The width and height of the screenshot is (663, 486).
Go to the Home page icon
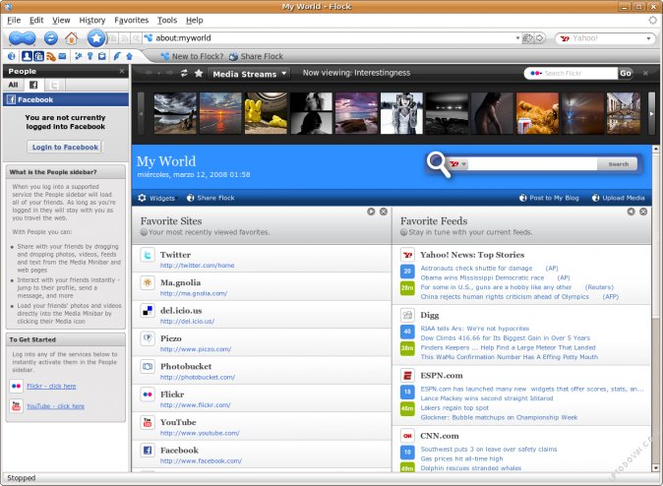[x=72, y=38]
